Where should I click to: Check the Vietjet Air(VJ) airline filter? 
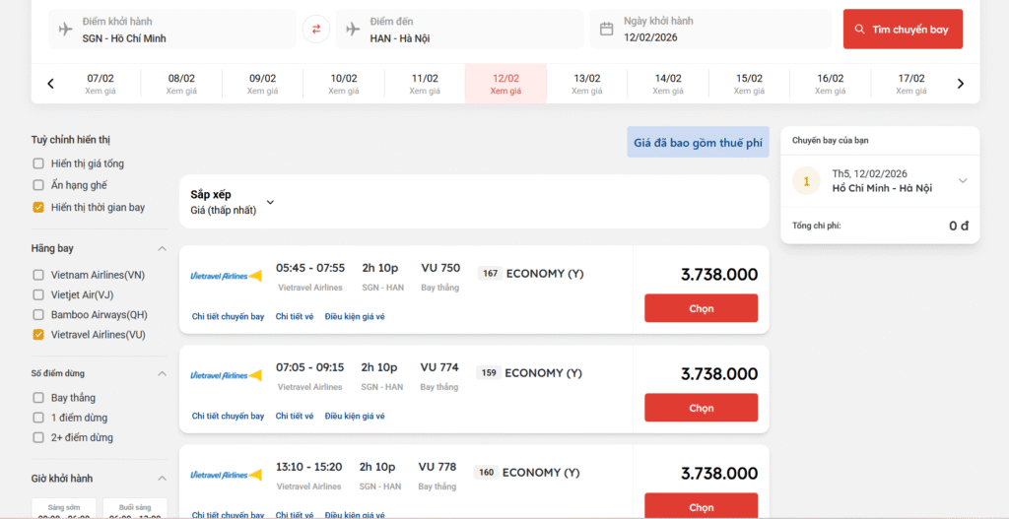[38, 294]
